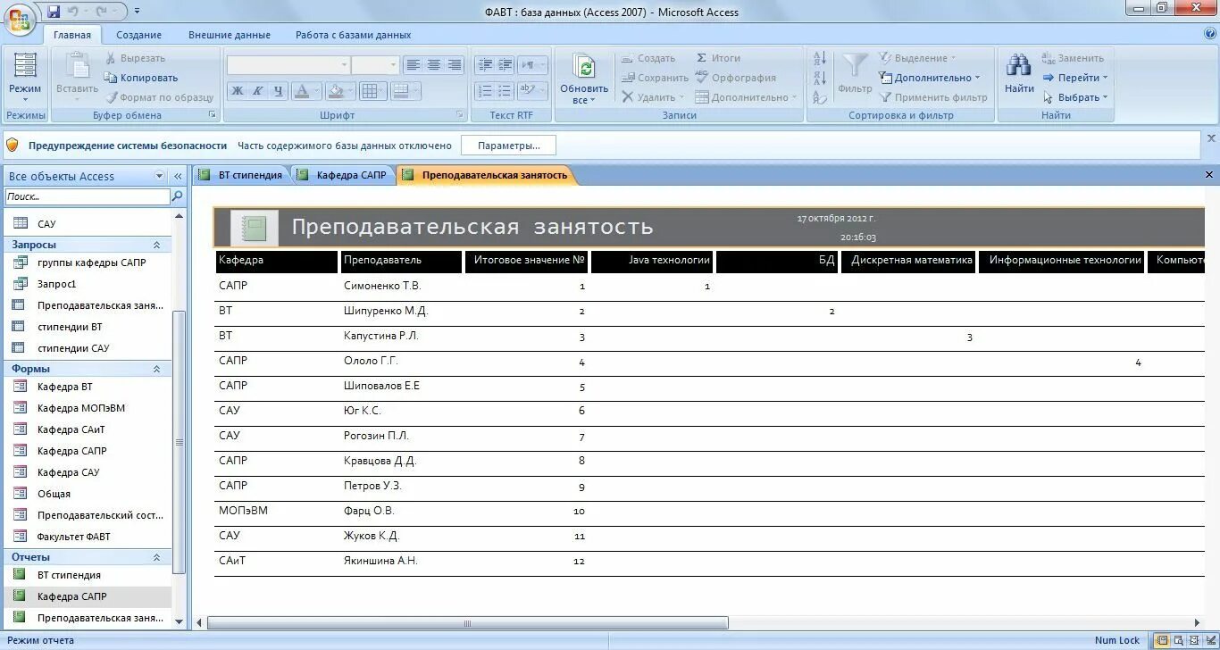Align text right
This screenshot has height=650, width=1220.
click(455, 65)
